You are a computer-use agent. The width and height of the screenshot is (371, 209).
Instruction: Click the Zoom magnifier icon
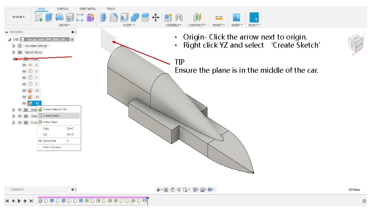click(x=179, y=190)
